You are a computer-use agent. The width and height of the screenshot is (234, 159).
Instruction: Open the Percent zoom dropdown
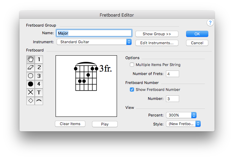tap(181, 115)
